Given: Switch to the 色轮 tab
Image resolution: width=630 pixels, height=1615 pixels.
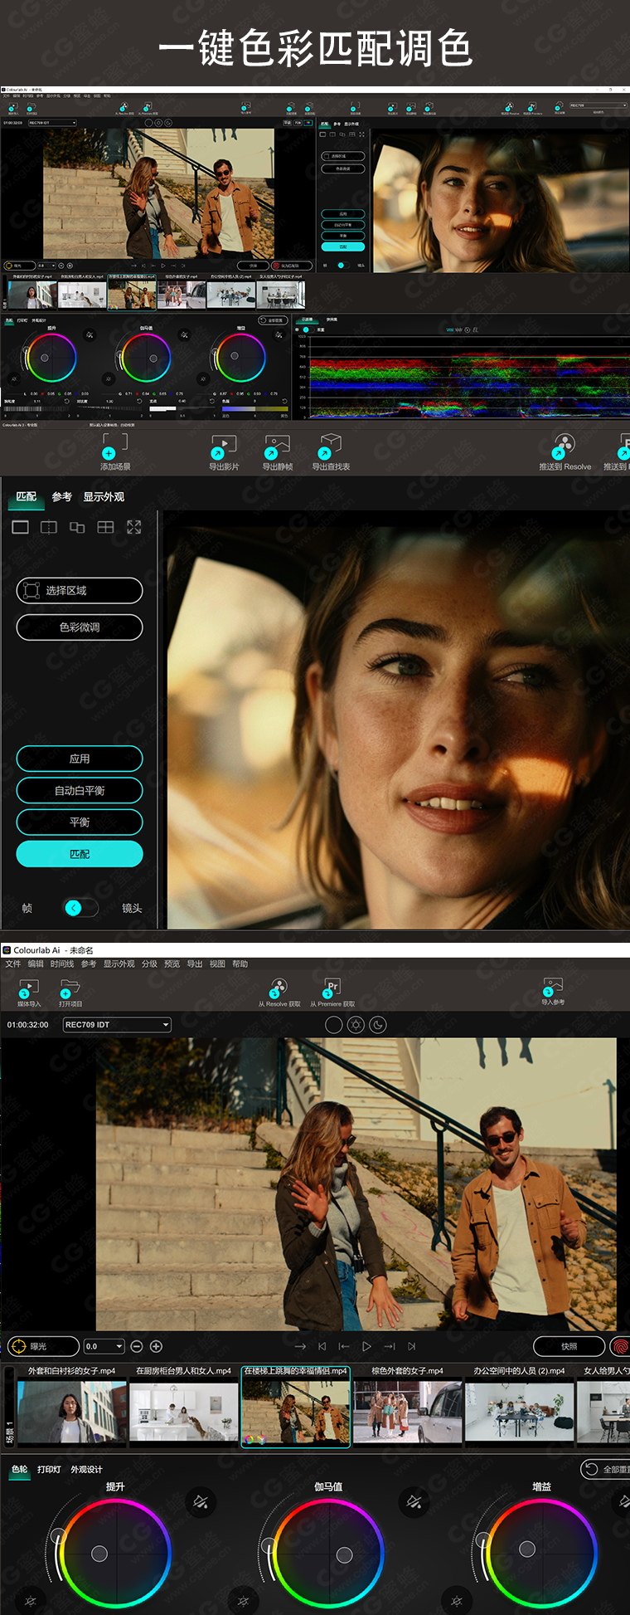Looking at the screenshot, I should [19, 1469].
